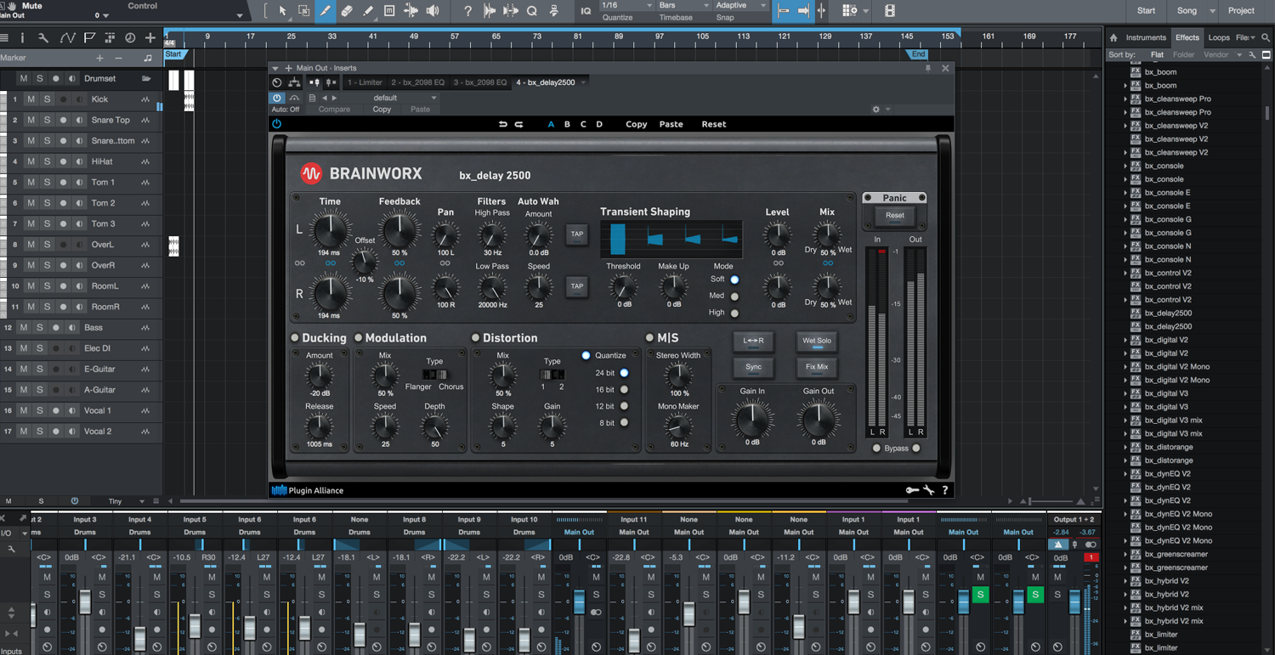Viewport: 1275px width, 655px height.
Task: Open the 4 - bx_delay2500 tab dropdown arrow
Action: pos(582,82)
